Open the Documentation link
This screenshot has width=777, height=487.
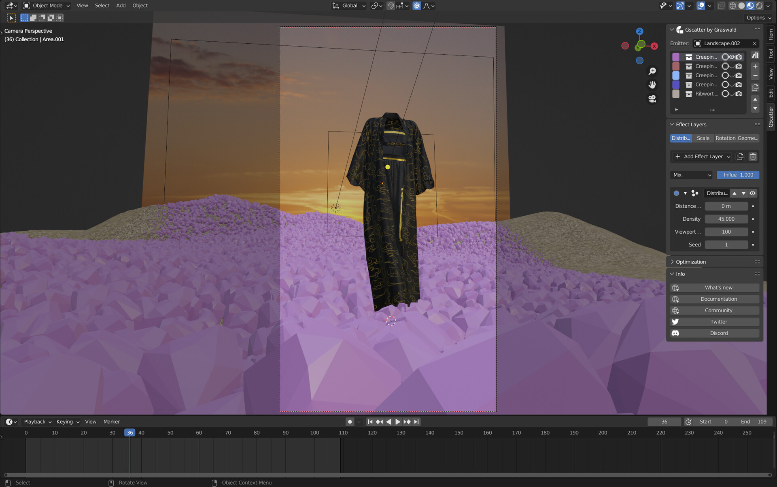718,299
